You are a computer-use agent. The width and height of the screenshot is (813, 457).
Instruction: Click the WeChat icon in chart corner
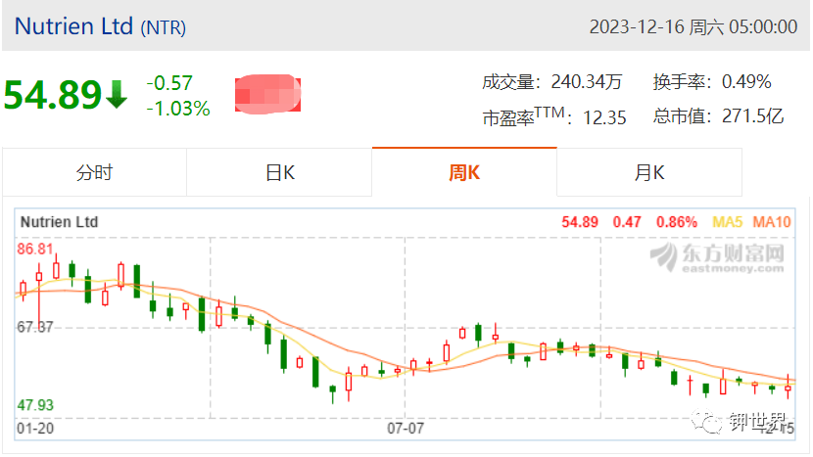tap(705, 421)
